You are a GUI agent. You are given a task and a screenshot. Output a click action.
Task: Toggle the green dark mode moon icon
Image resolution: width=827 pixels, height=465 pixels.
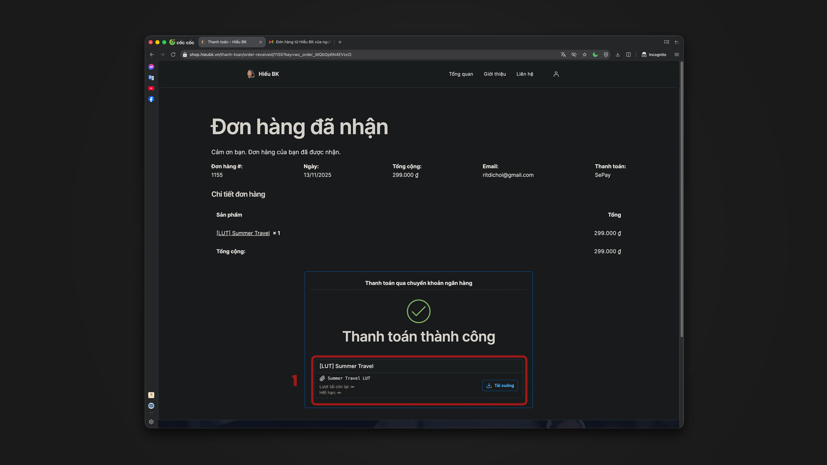[595, 55]
